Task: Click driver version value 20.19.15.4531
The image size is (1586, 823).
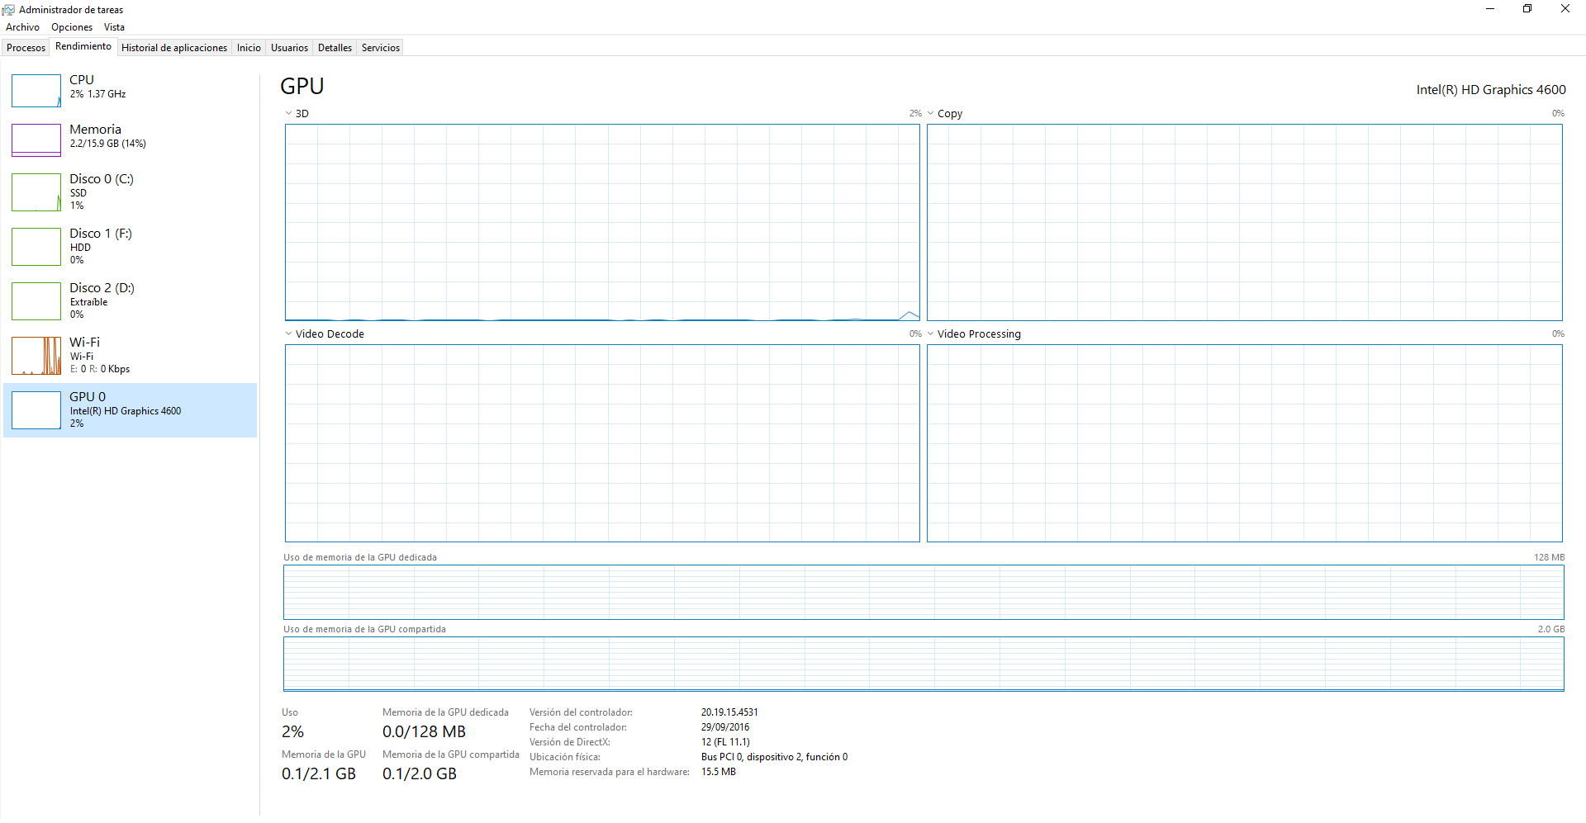Action: 729,712
